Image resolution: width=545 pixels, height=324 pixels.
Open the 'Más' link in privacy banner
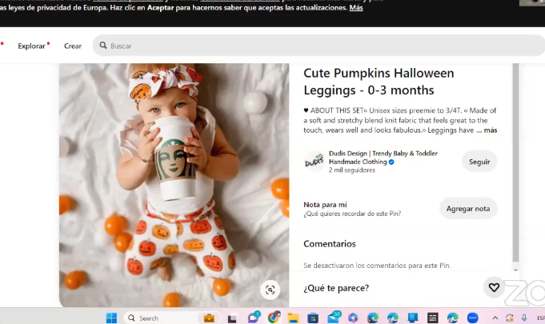tap(356, 8)
